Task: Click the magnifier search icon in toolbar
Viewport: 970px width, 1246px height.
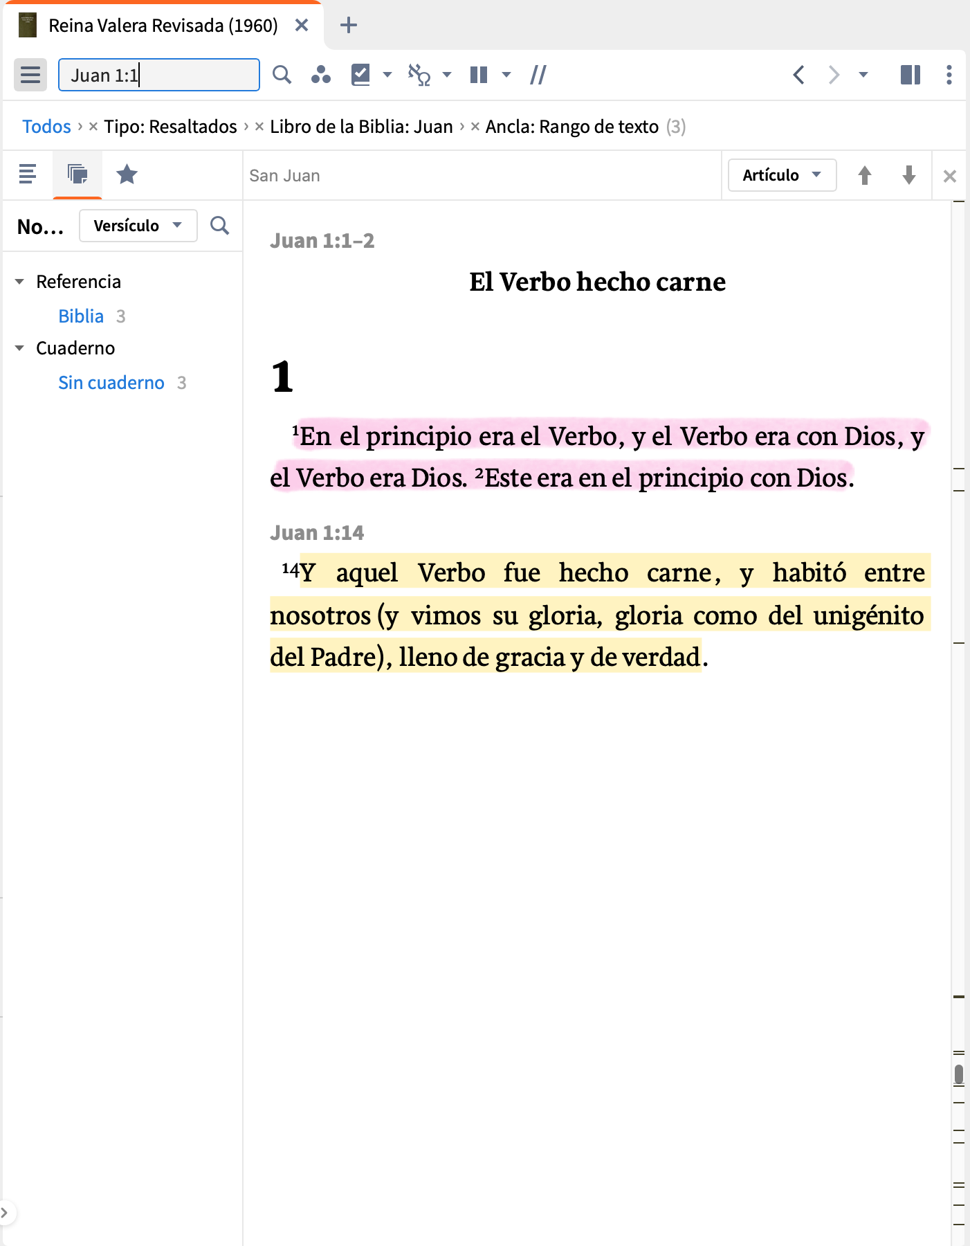Action: pos(282,75)
